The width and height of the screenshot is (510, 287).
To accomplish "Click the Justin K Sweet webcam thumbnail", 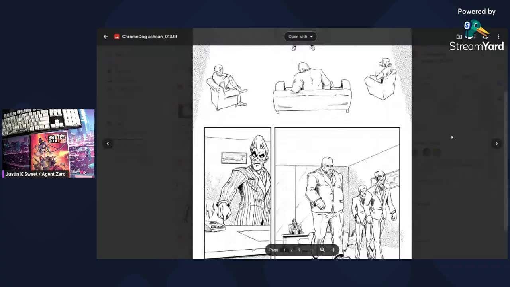I will 48,140.
